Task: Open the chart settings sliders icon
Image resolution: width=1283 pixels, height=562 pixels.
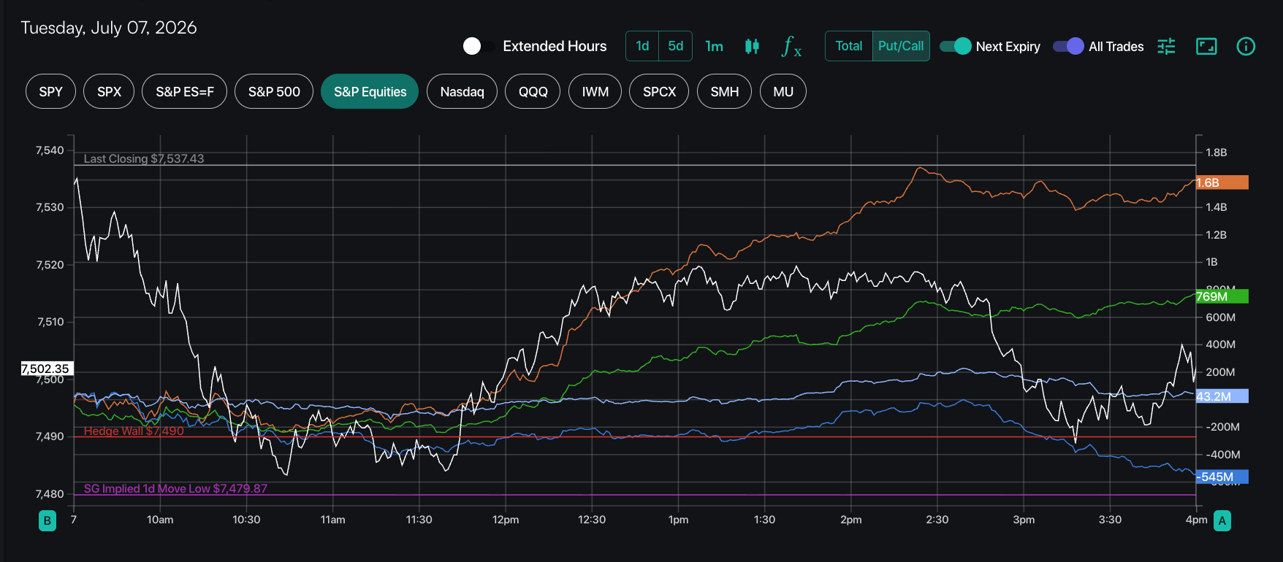Action: pyautogui.click(x=1167, y=47)
